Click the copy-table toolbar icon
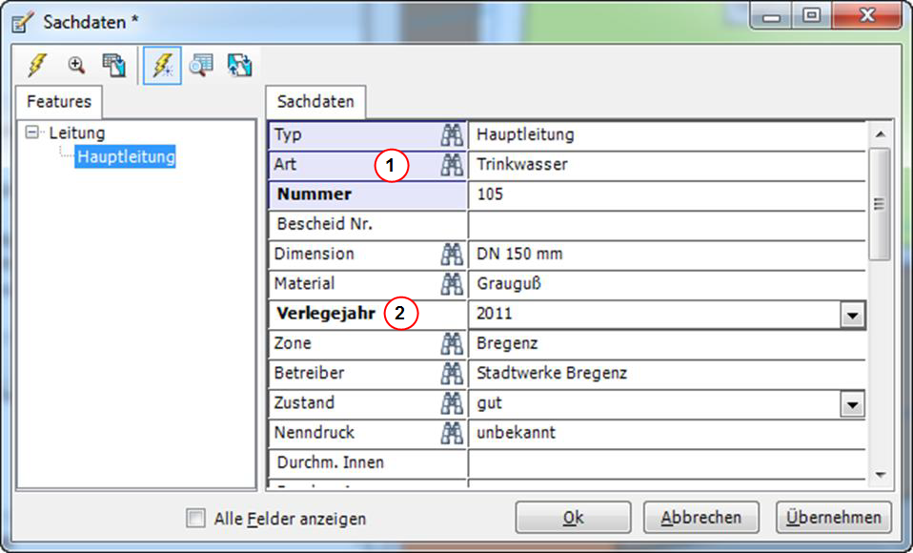Viewport: 913px width, 553px height. pyautogui.click(x=114, y=65)
